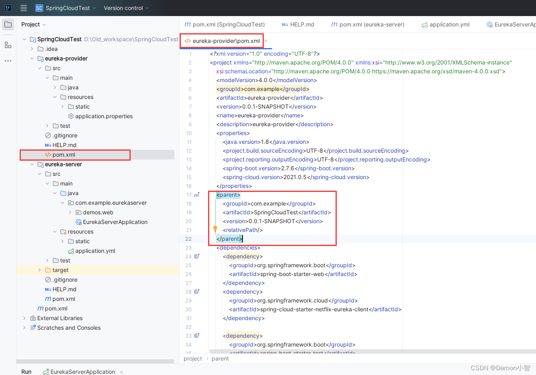Image resolution: width=536 pixels, height=375 pixels.
Task: Click the IntelliJ IDEA logo icon
Action: coord(8,8)
